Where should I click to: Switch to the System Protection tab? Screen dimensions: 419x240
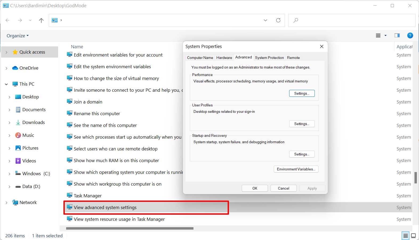click(x=269, y=58)
